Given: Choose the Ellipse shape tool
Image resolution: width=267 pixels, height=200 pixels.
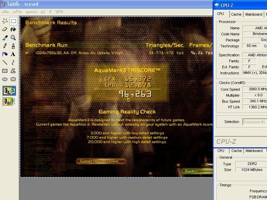Looking at the screenshot, I should (5, 79).
